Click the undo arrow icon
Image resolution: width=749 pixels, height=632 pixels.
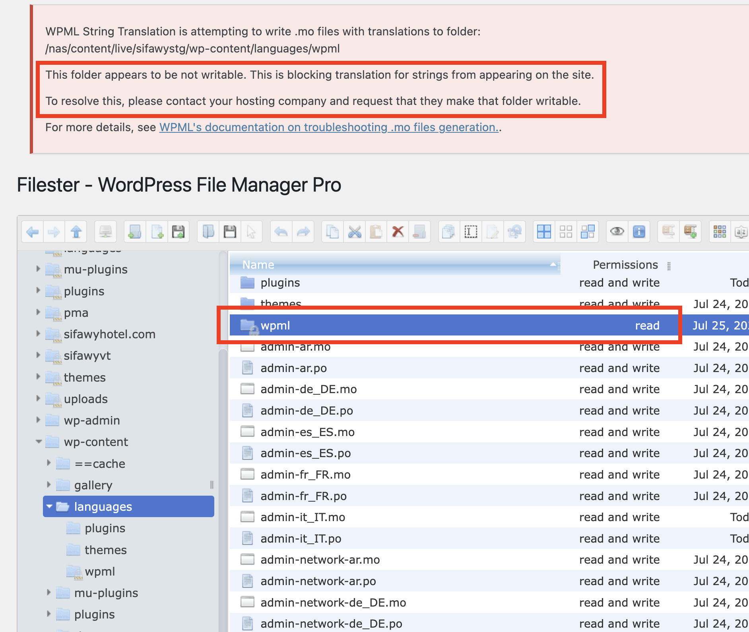tap(281, 231)
